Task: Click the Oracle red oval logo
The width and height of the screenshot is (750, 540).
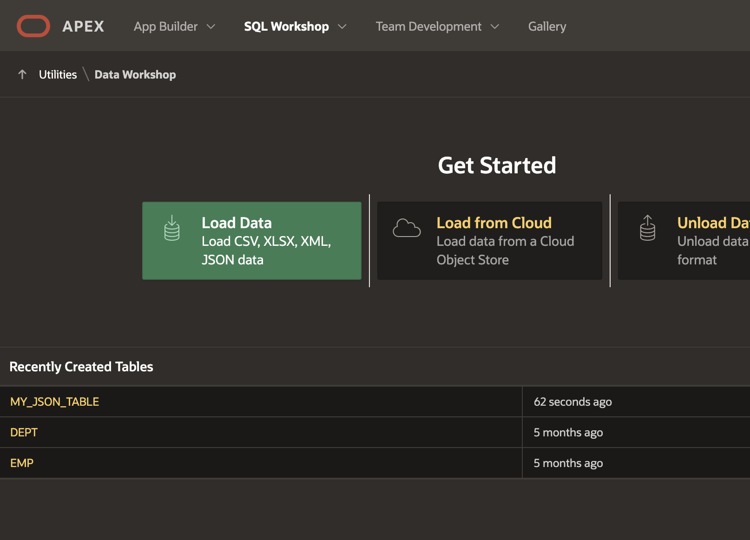Action: (33, 26)
